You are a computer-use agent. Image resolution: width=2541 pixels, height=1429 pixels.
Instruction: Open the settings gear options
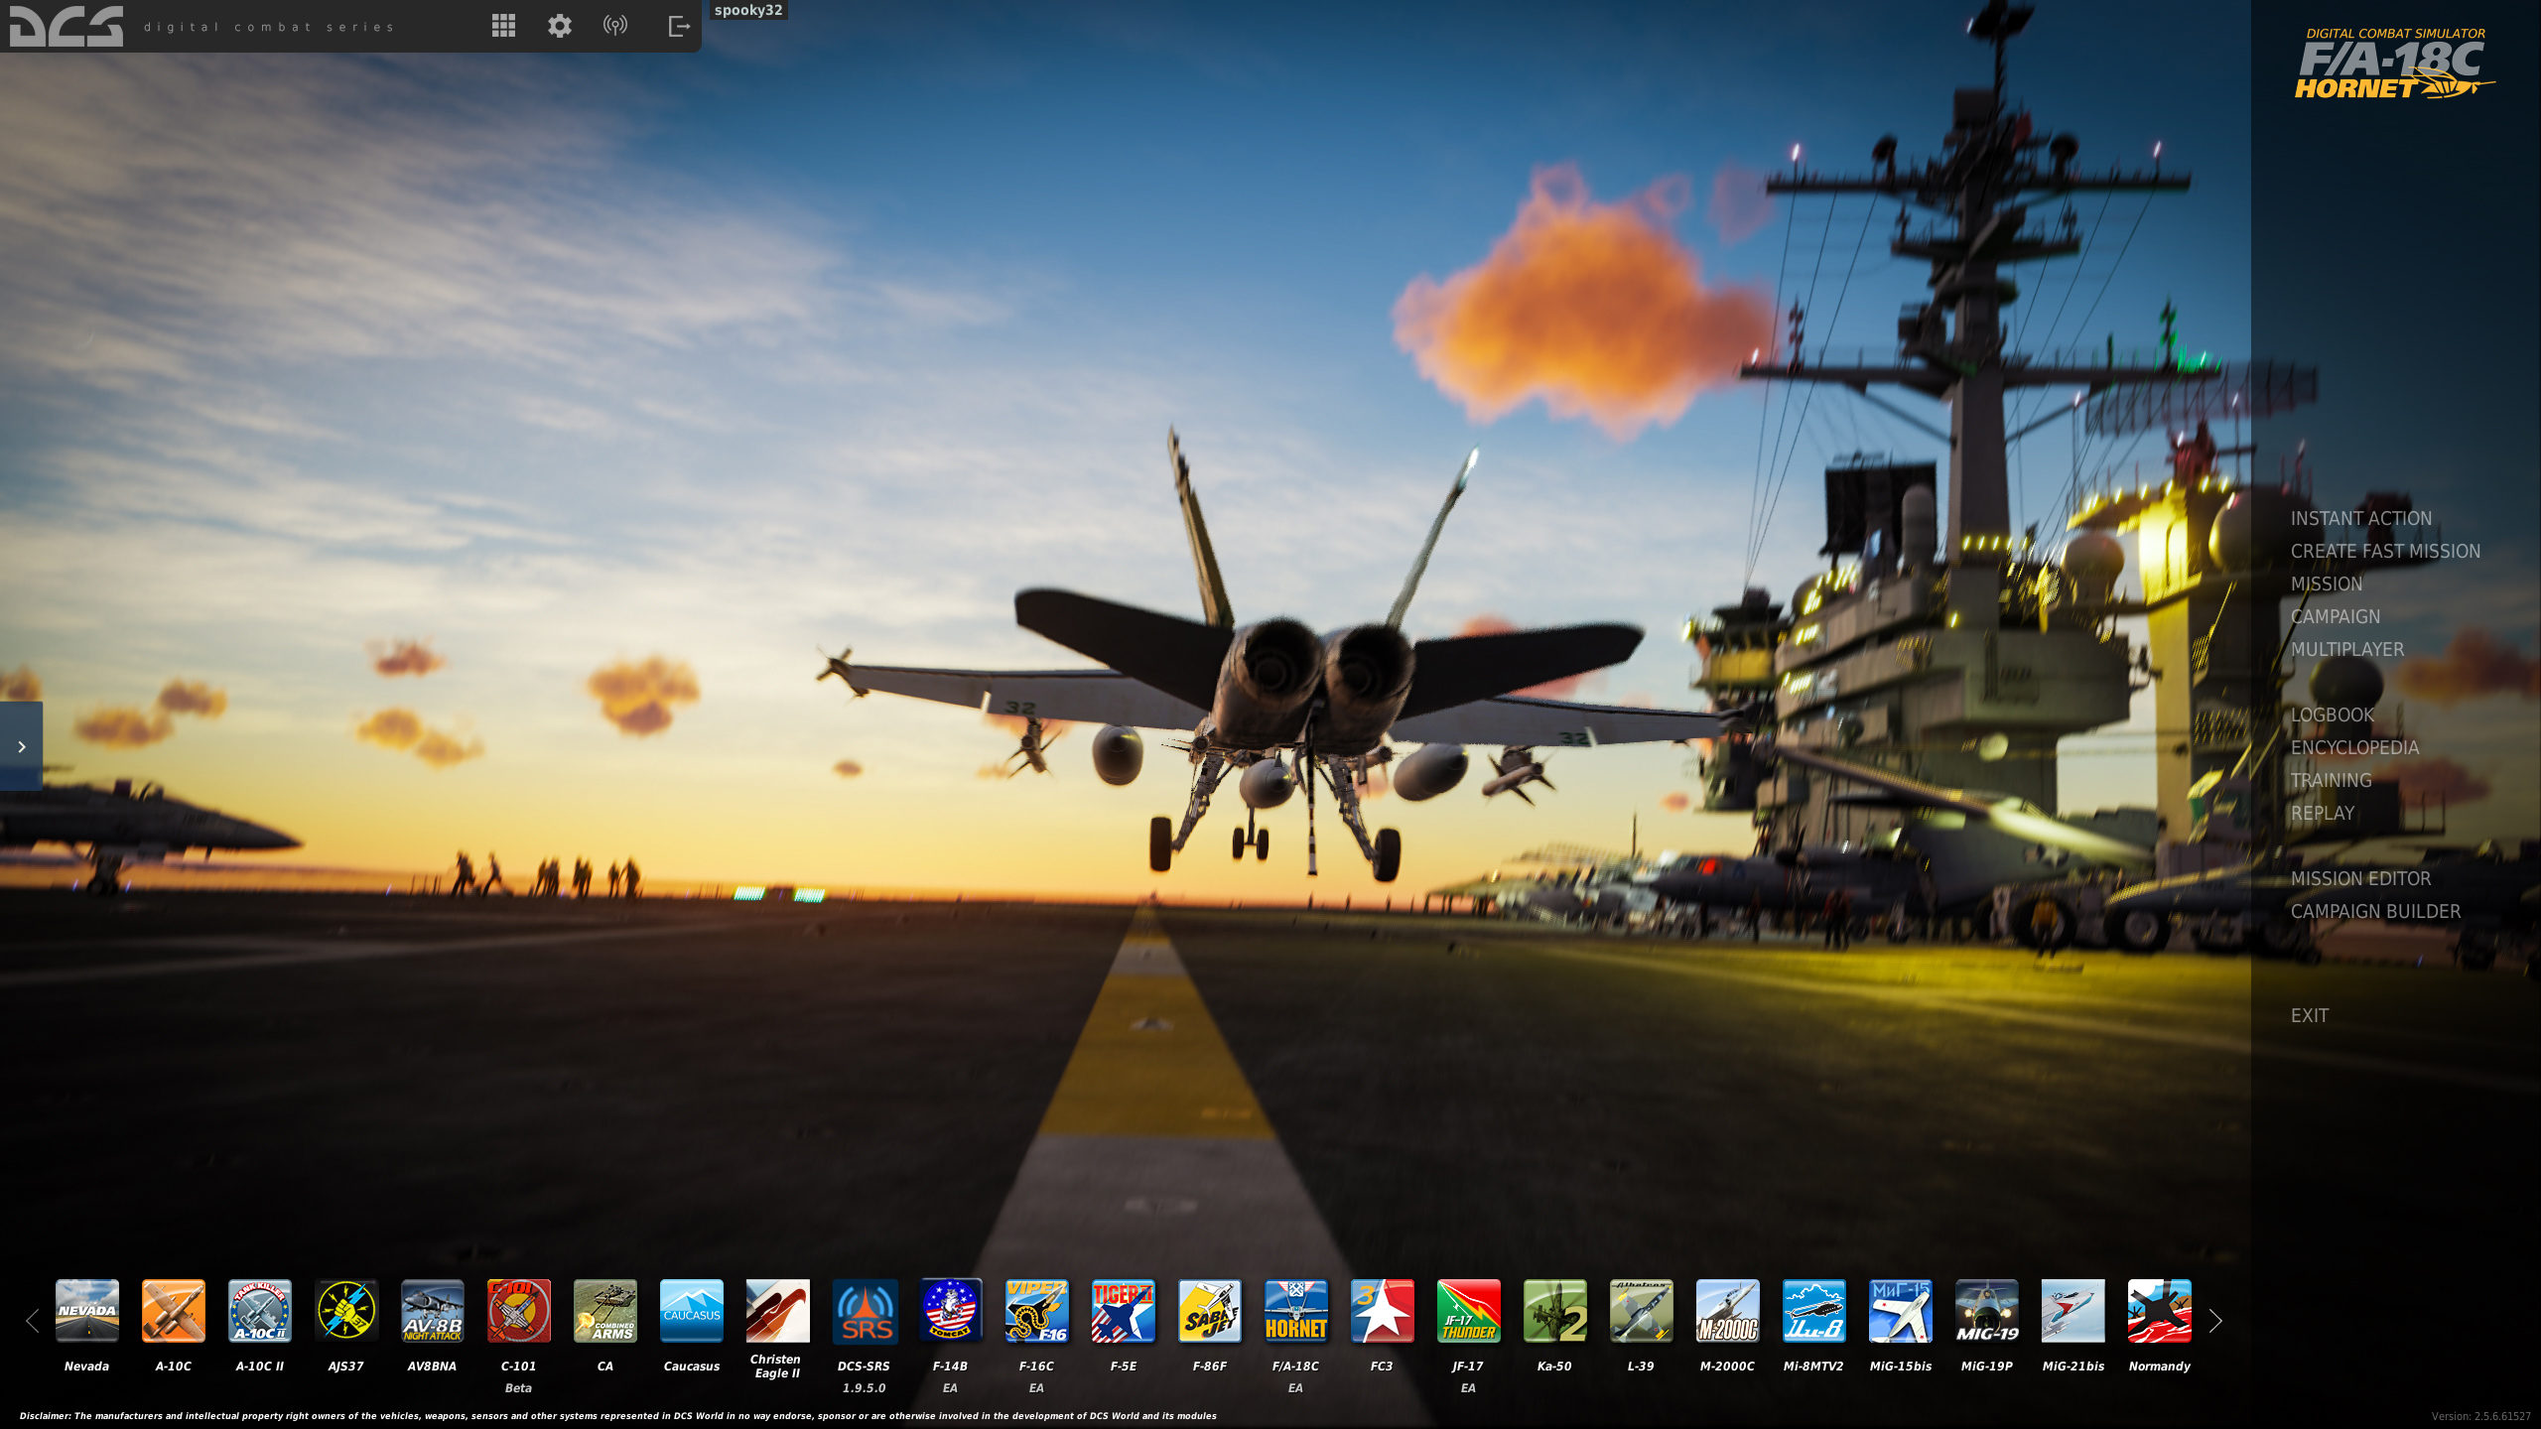[x=560, y=26]
